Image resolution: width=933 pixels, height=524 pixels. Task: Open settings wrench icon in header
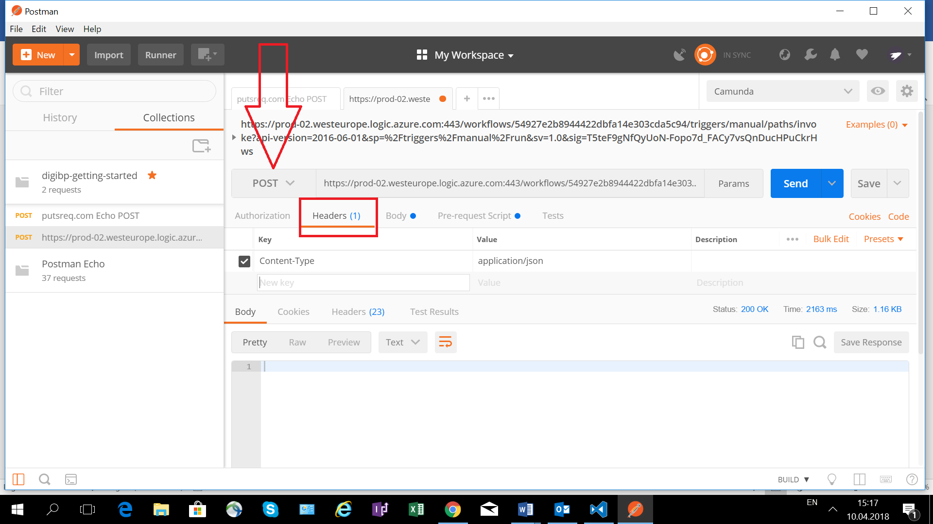coord(810,55)
